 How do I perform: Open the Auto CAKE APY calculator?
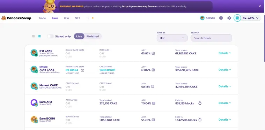[x=153, y=70]
